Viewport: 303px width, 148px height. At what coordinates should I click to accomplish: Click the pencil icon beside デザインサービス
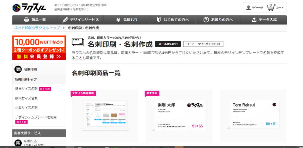coord(66,20)
